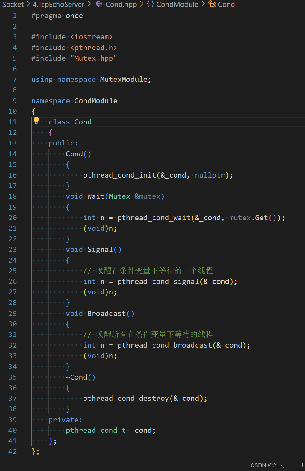The width and height of the screenshot is (305, 471).
Task: Click the 'Signal' method name
Action: [x=100, y=249]
